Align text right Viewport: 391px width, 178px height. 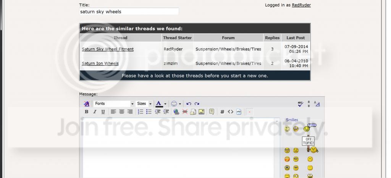coord(130,112)
